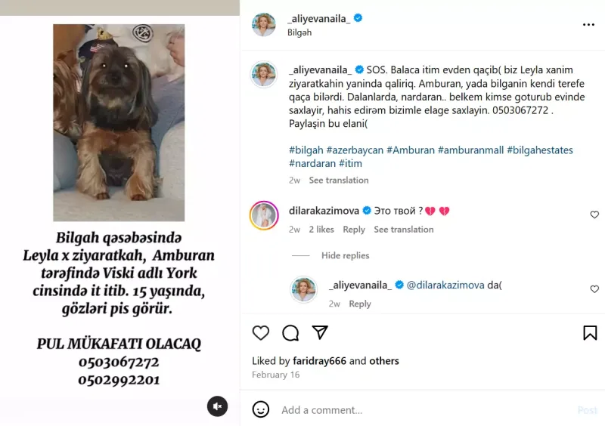Open the #amburanmall hashtag
Screen dimensions: 605x426
pos(470,150)
